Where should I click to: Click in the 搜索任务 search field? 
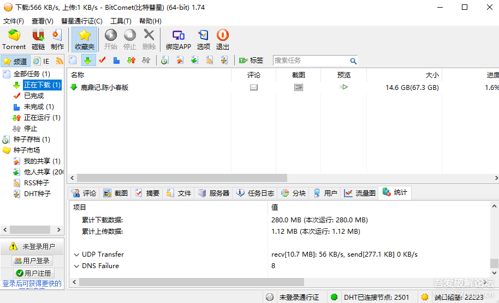click(311, 60)
